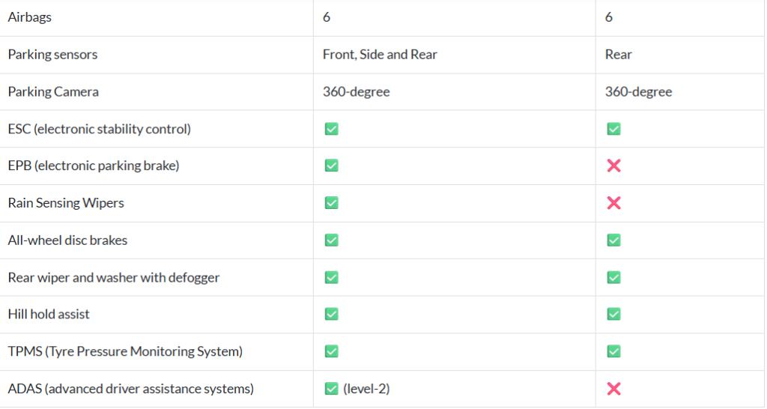
Task: Click the green checkmark beside "(level-2)"
Action: point(331,389)
